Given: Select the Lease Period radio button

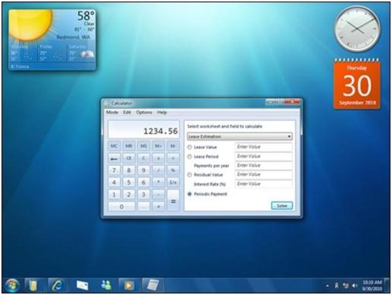Looking at the screenshot, I should point(189,157).
